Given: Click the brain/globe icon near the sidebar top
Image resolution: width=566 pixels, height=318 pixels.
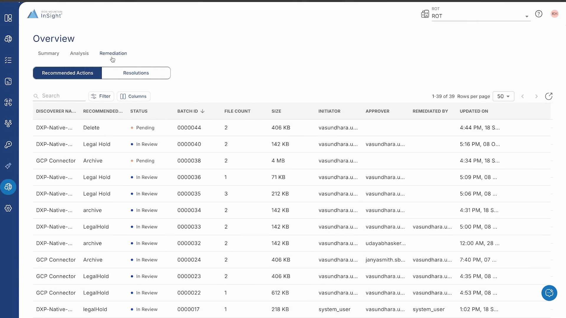Looking at the screenshot, I should [x=8, y=39].
